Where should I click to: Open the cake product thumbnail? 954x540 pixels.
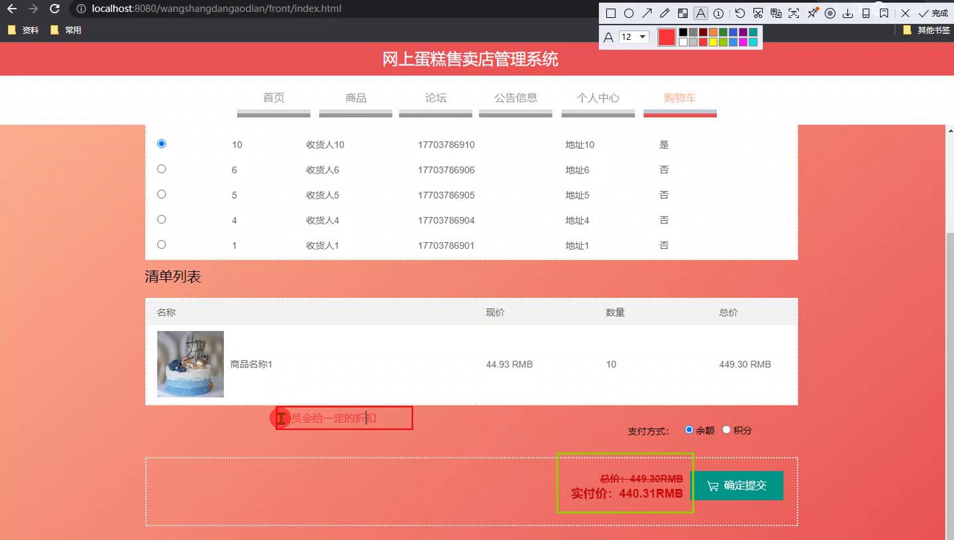pyautogui.click(x=190, y=364)
